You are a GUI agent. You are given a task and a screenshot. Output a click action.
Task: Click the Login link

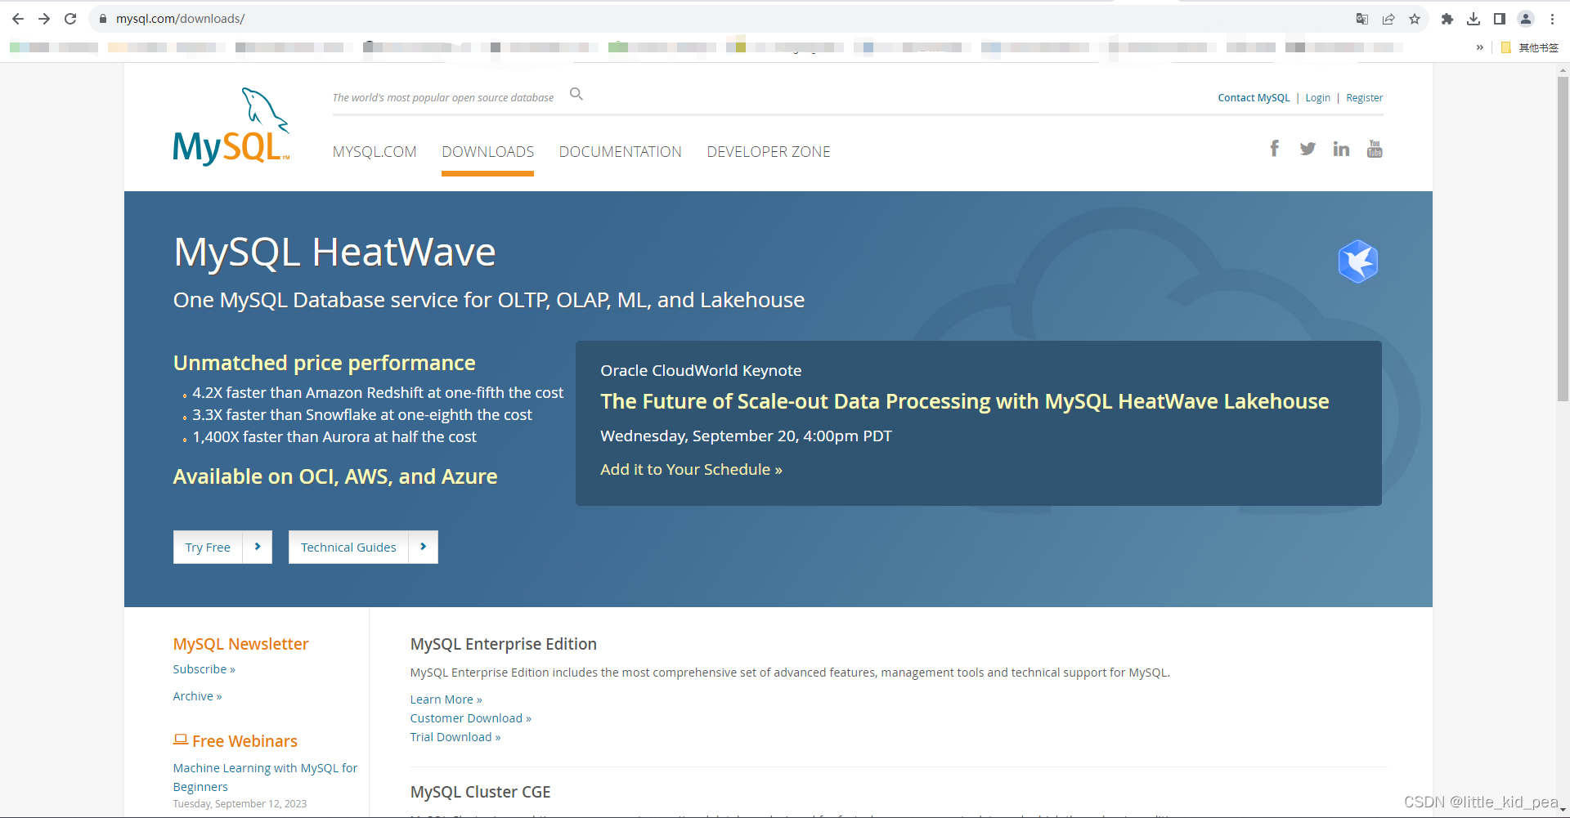[1317, 98]
